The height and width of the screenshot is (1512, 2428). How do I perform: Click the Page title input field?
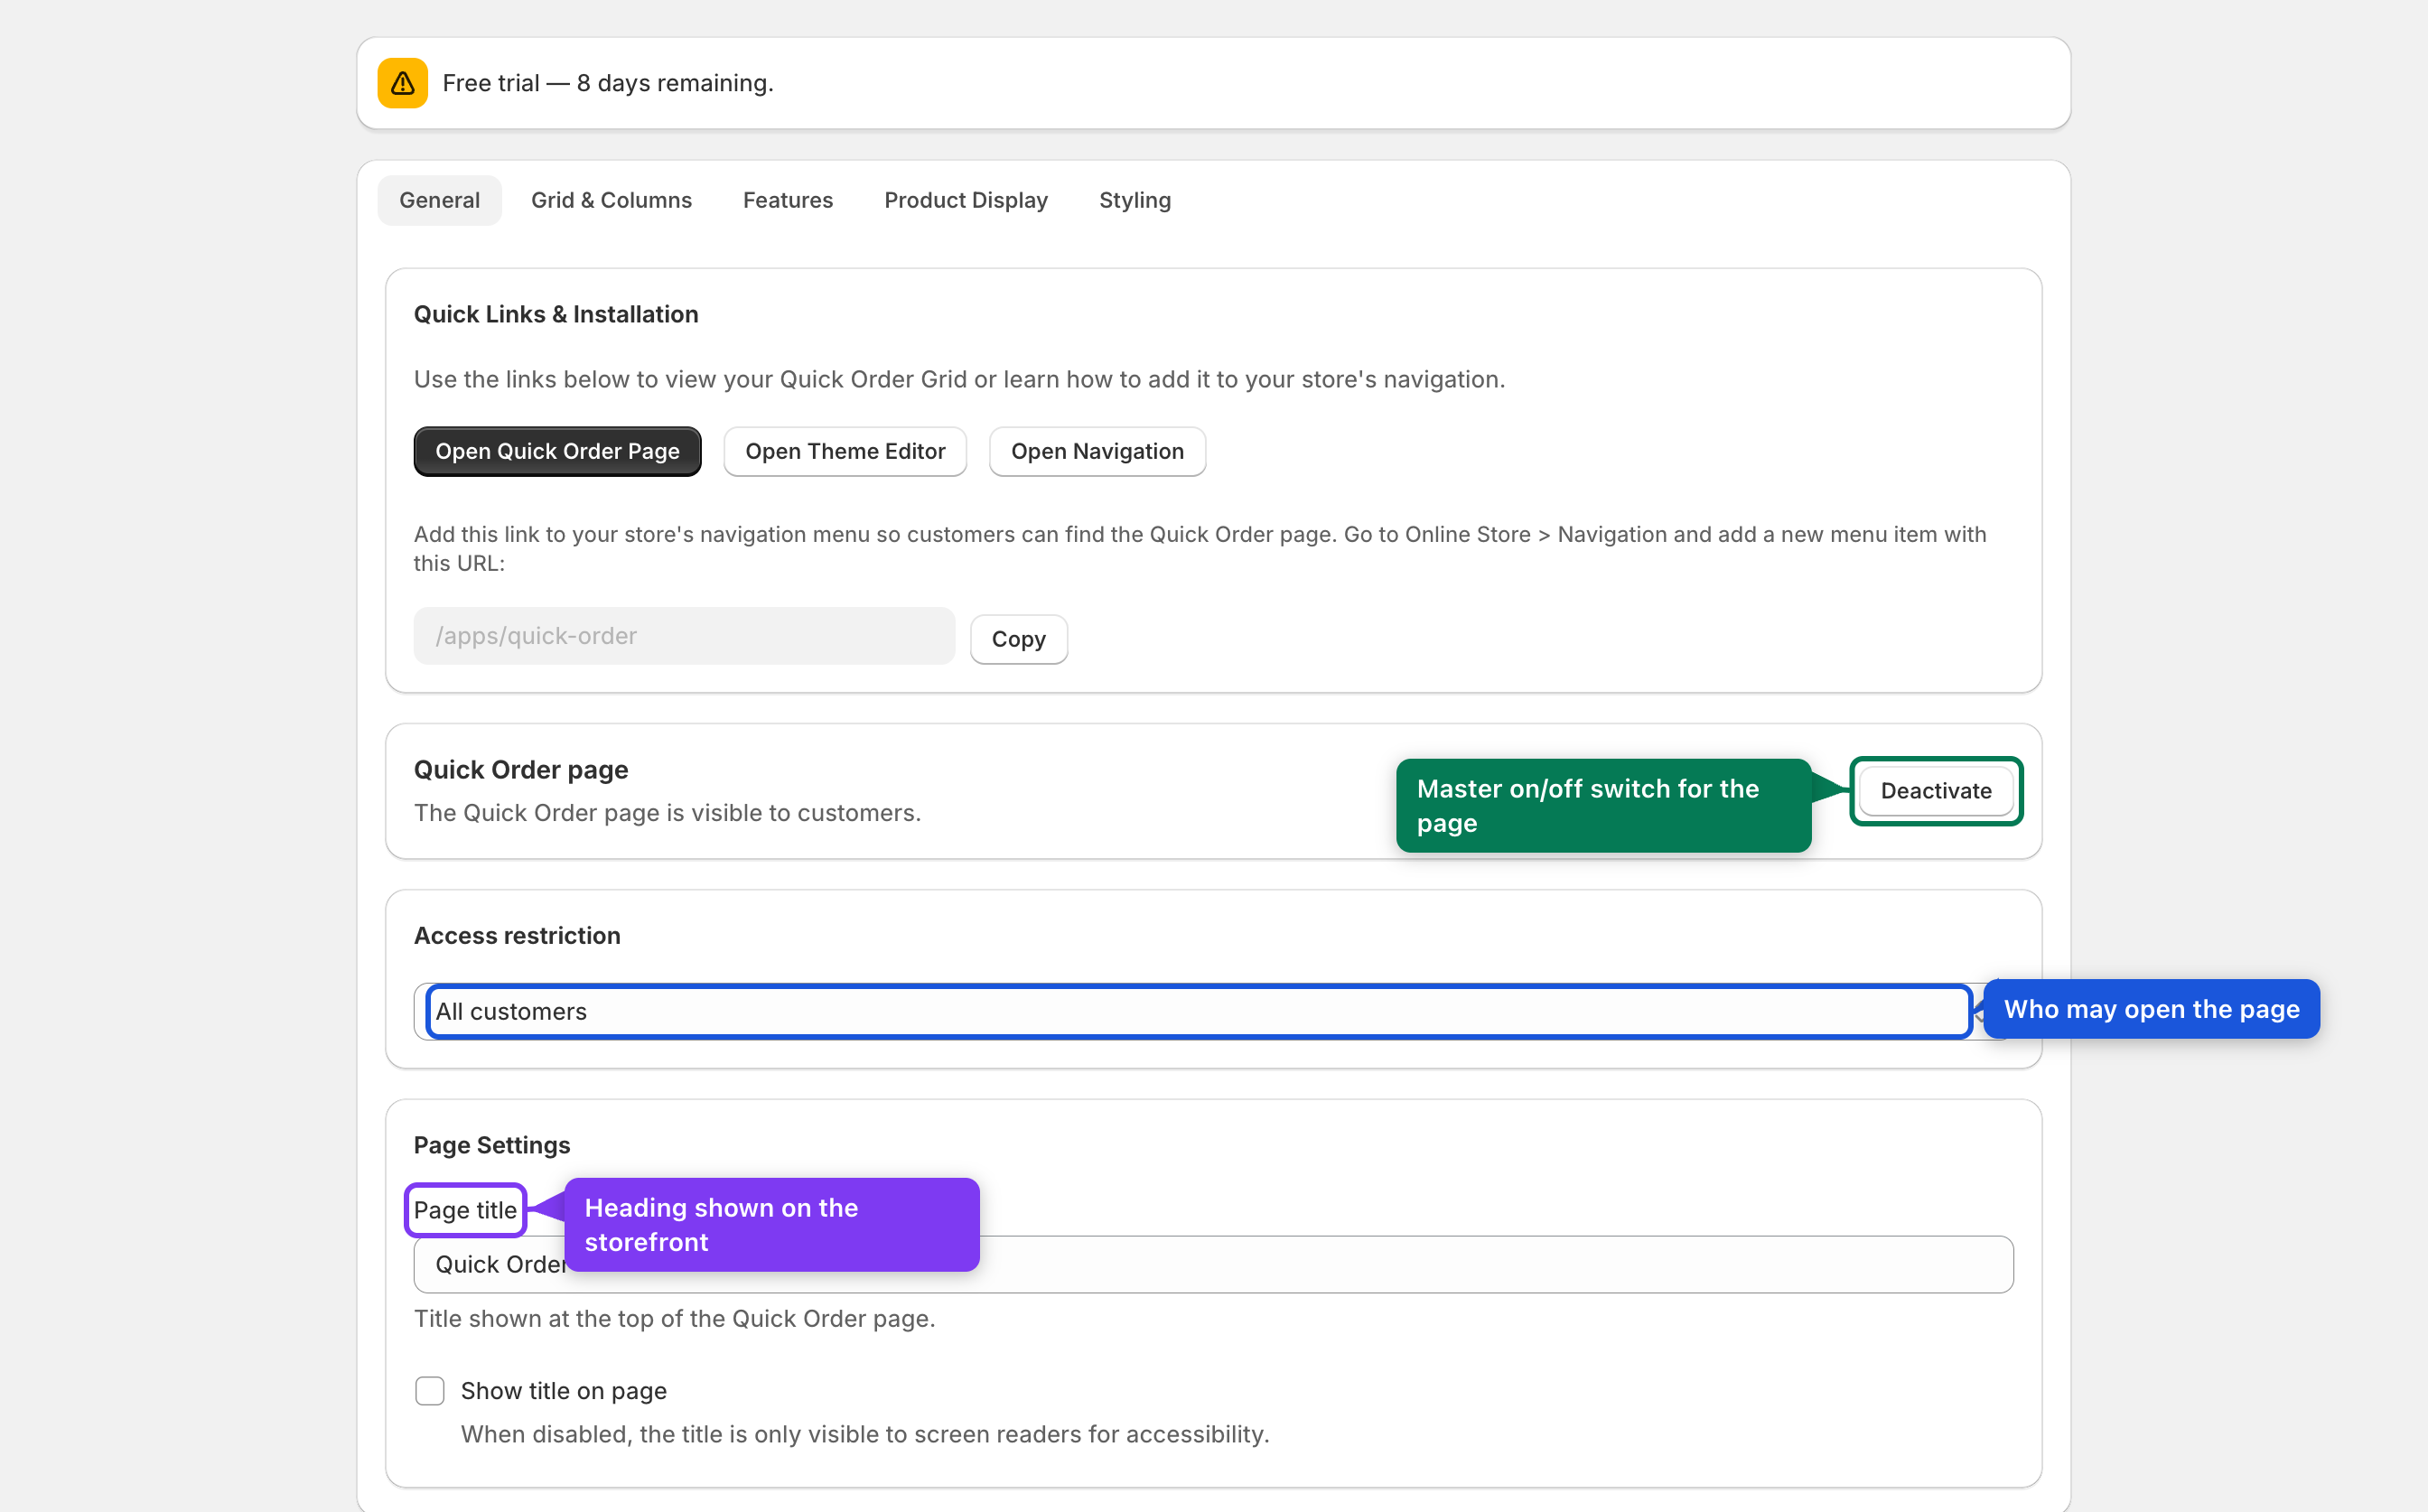(x=1213, y=1264)
